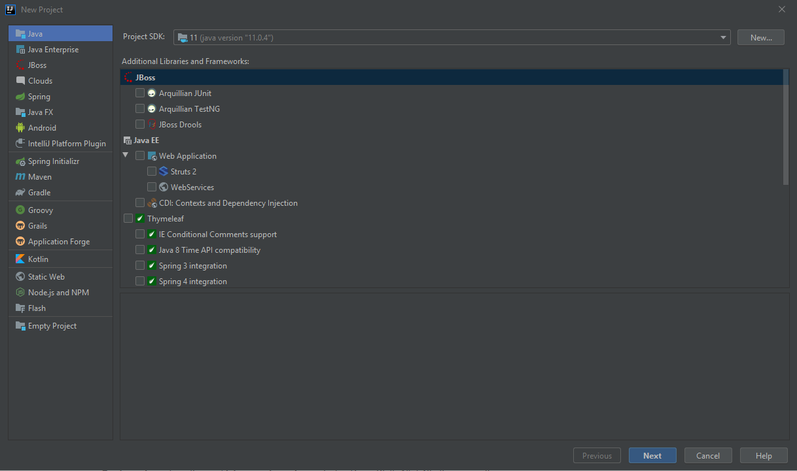Click the Java FX folder icon
This screenshot has height=471, width=797.
tap(20, 112)
